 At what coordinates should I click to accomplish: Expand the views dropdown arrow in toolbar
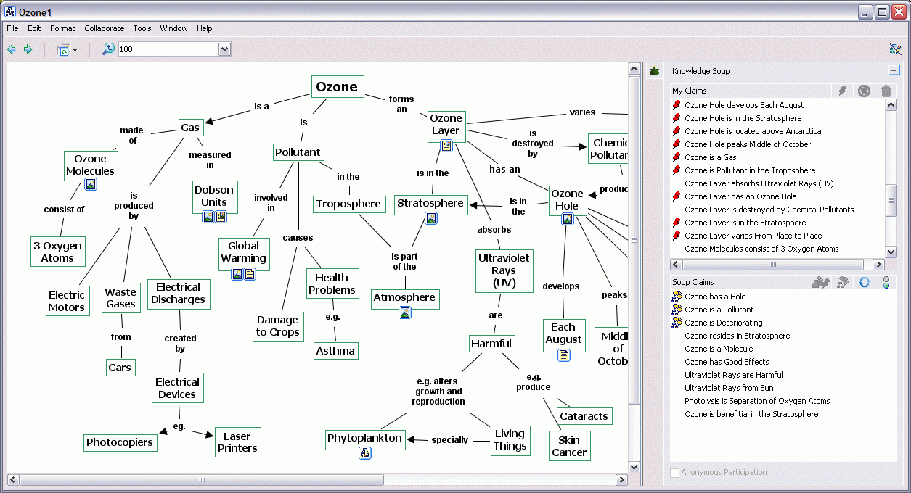[x=75, y=50]
